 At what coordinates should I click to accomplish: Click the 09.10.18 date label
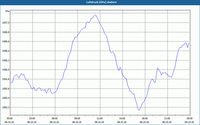coord(189,122)
